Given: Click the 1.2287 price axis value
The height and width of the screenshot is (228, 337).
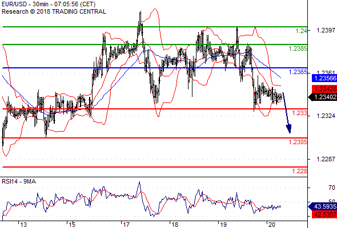Looking at the screenshot, I should click(326, 159).
